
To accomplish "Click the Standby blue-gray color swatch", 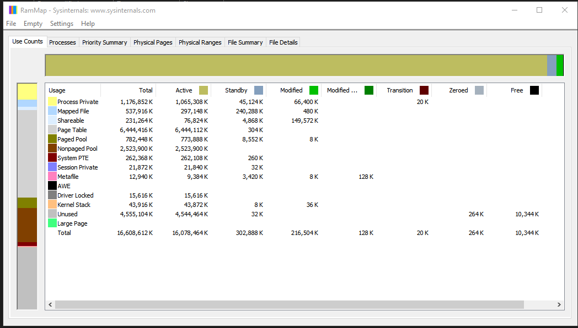I will click(x=259, y=90).
